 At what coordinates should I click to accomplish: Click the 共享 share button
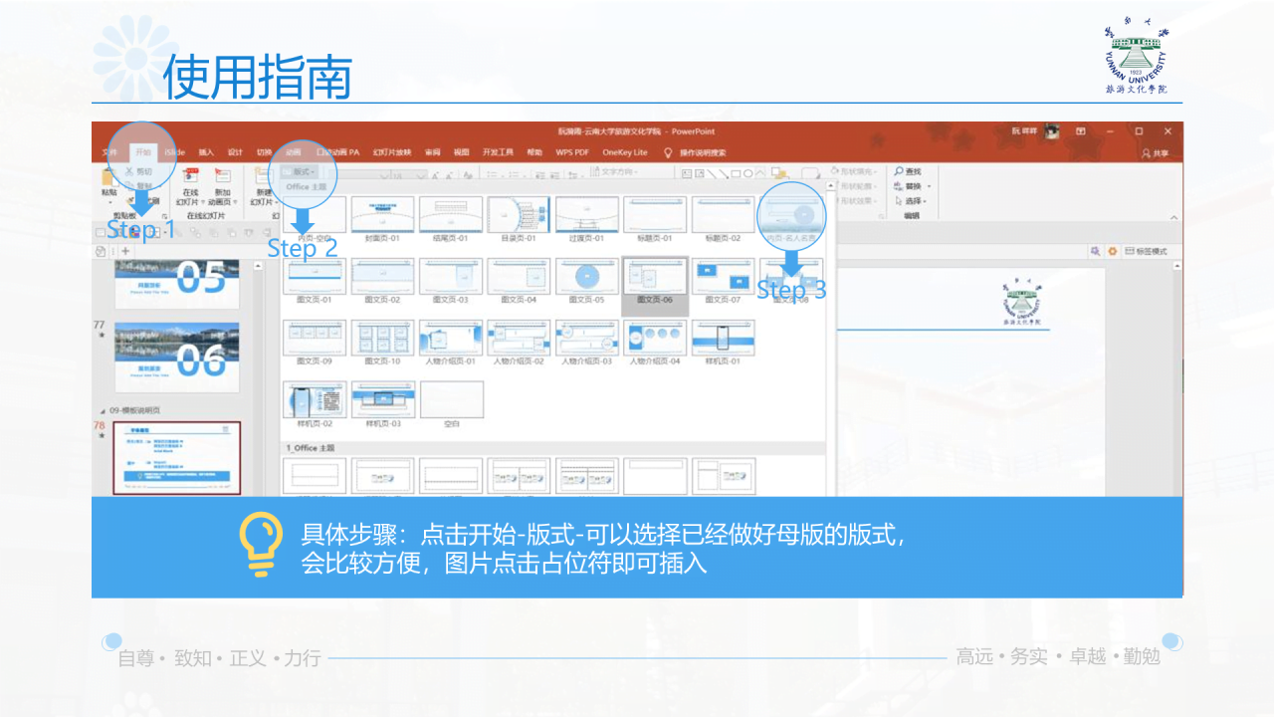1155,153
